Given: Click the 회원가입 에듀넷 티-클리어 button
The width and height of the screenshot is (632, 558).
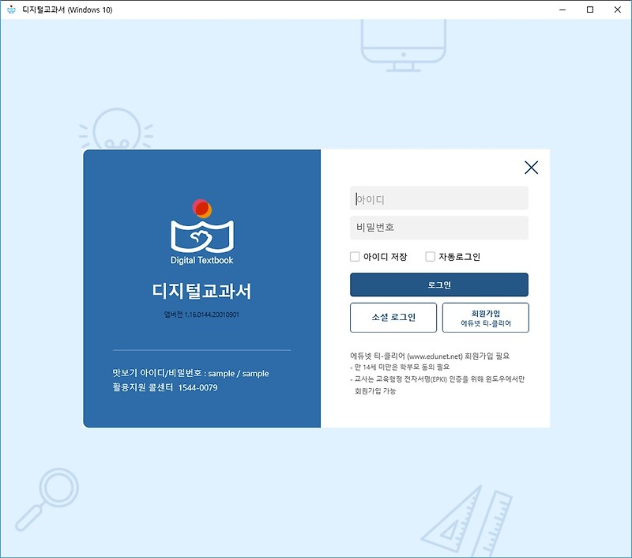Looking at the screenshot, I should click(x=485, y=318).
